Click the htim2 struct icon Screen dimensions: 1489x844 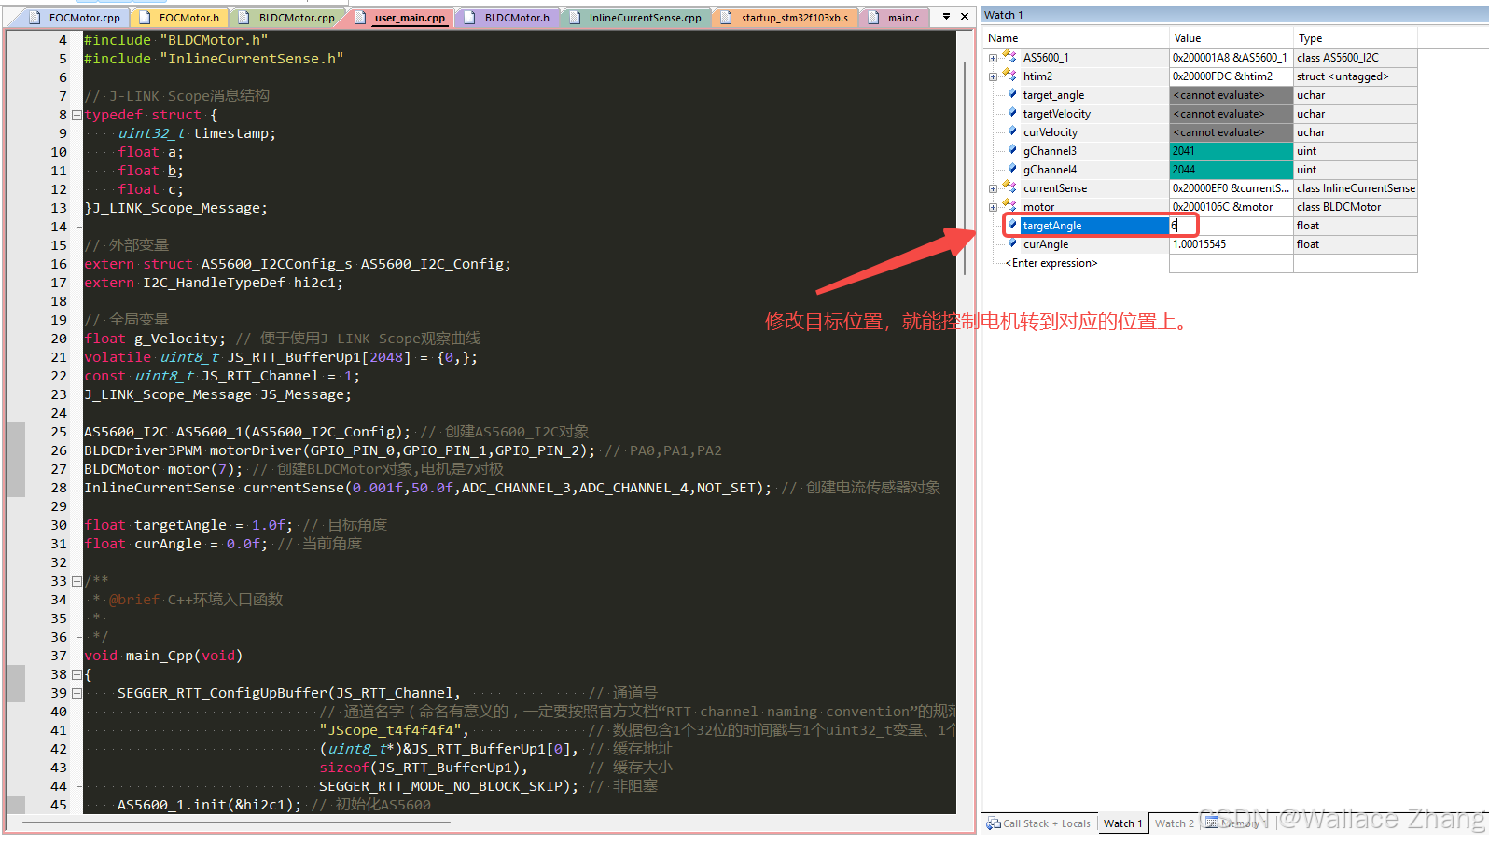click(1009, 76)
